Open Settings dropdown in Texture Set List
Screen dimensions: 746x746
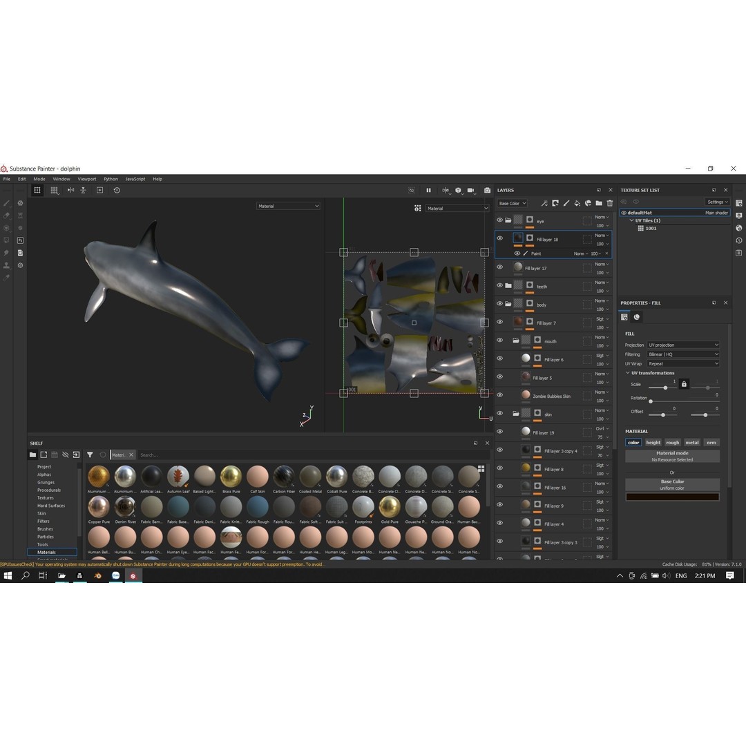pos(718,202)
